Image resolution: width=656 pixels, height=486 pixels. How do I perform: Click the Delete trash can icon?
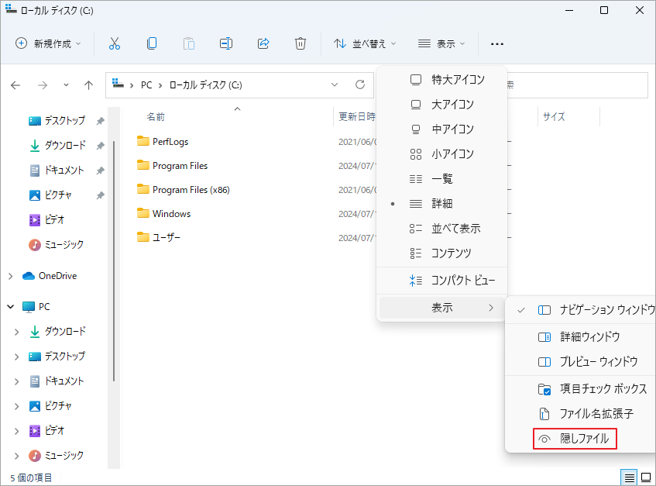301,43
